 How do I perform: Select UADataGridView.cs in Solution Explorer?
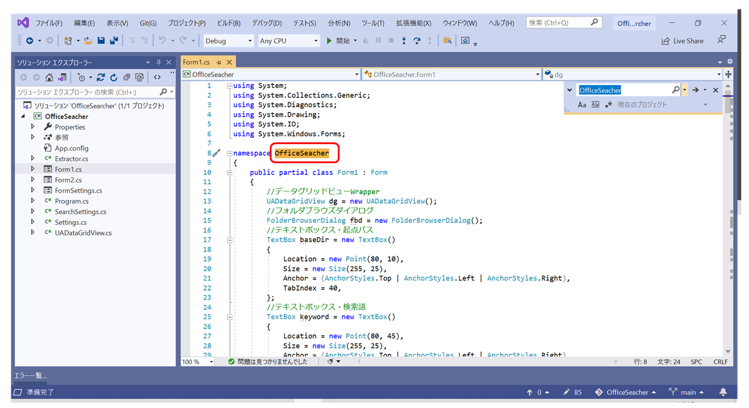pyautogui.click(x=83, y=233)
